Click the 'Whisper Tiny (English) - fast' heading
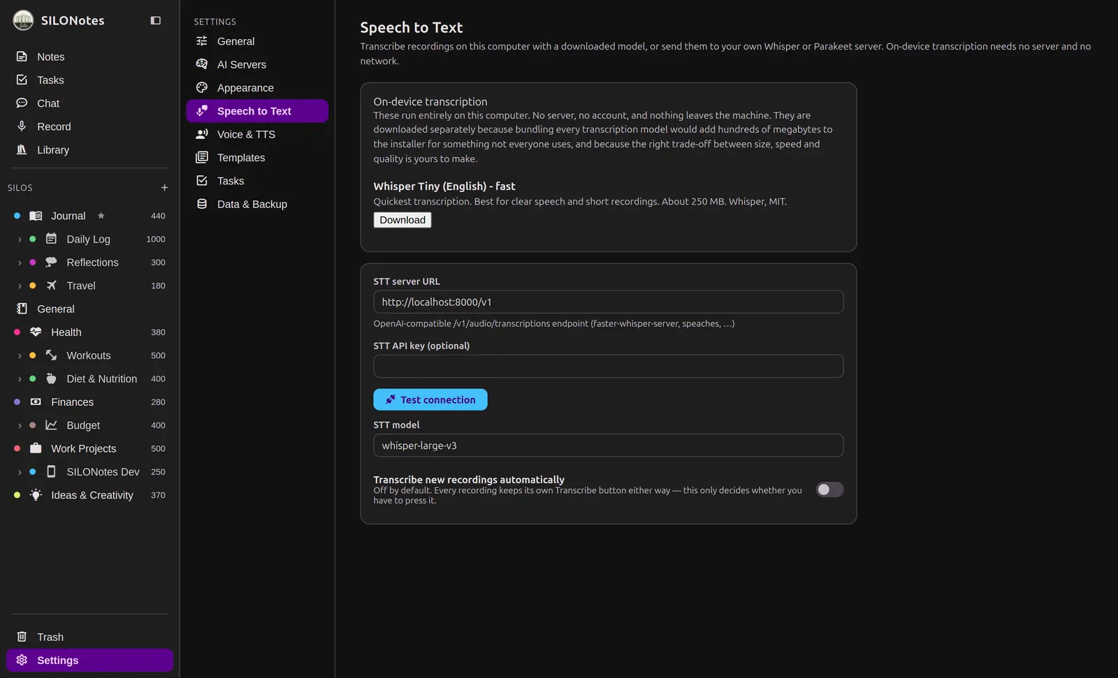1118x678 pixels. tap(444, 186)
